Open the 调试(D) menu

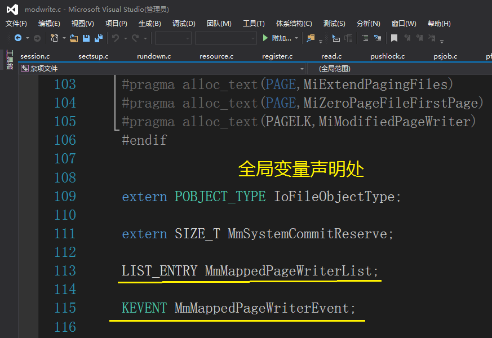[x=184, y=24]
